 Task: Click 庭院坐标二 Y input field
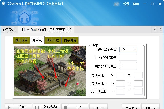click(138, 83)
